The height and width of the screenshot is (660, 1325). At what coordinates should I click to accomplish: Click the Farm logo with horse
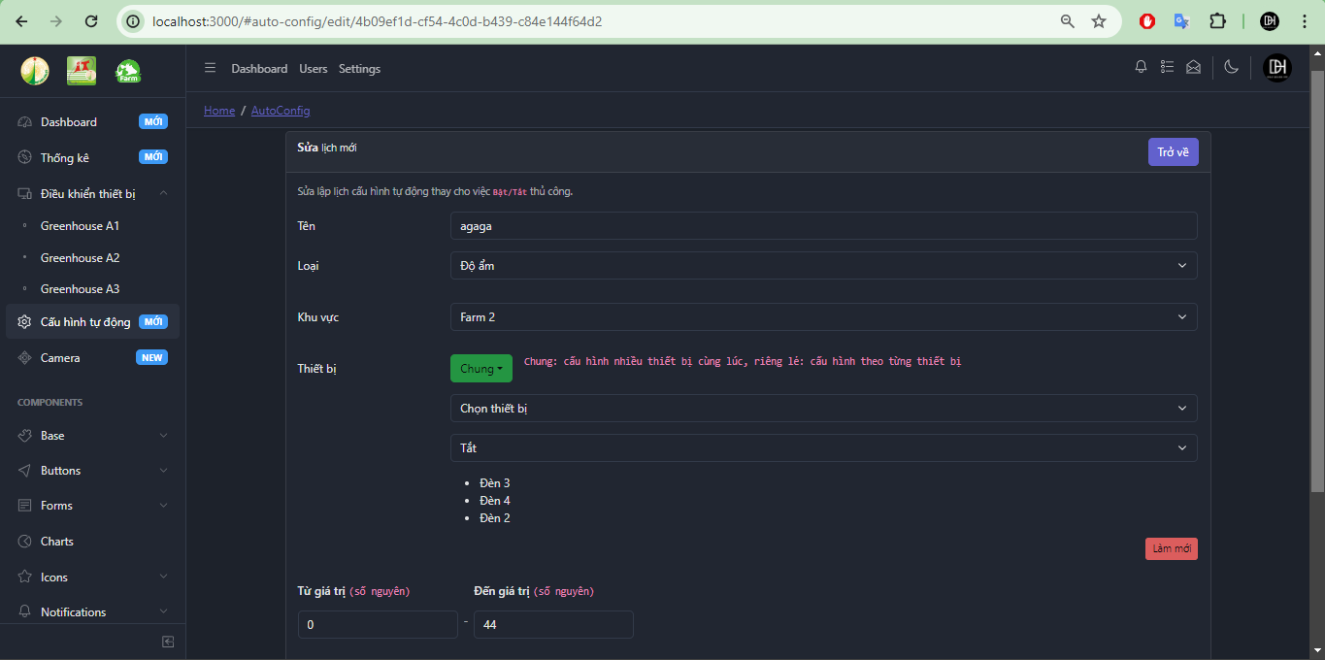(128, 71)
